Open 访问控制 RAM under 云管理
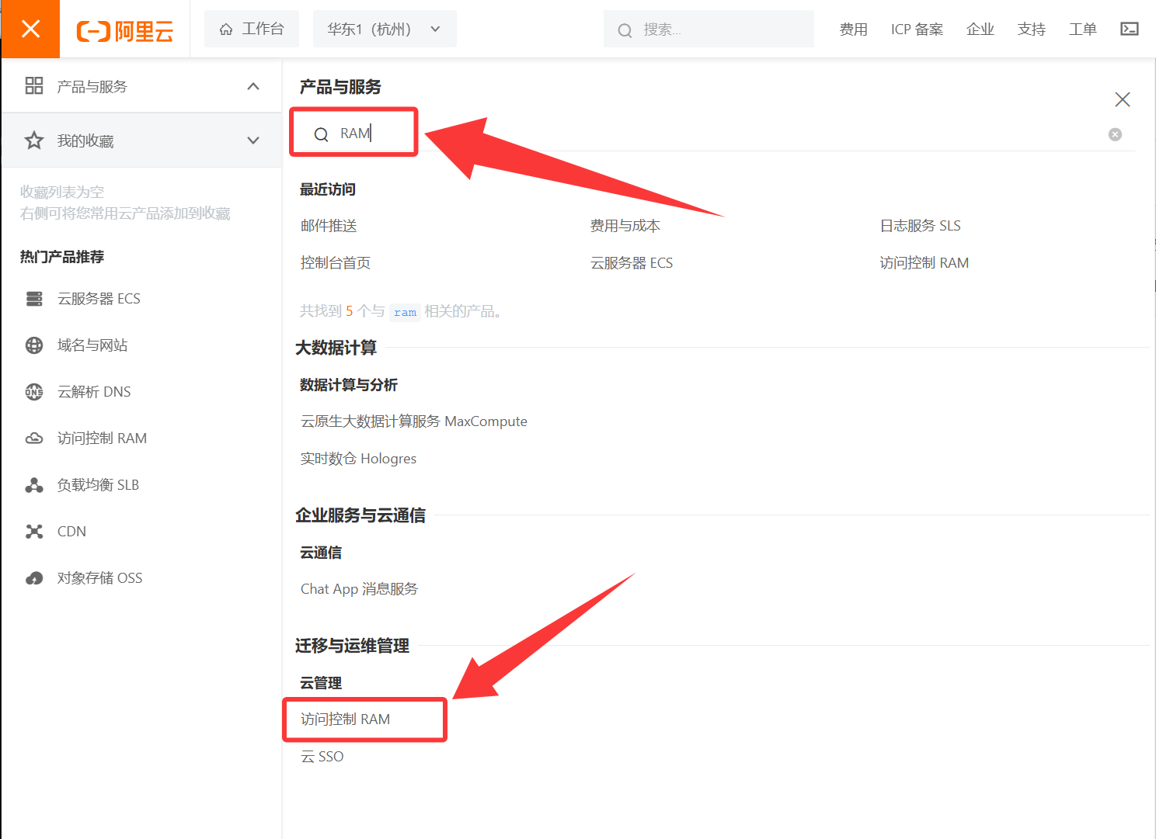1156x839 pixels. click(x=346, y=719)
